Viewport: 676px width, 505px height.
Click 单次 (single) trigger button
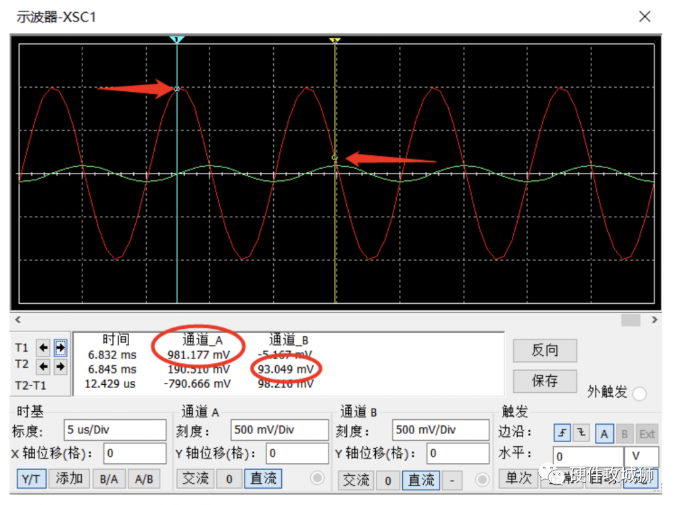click(518, 478)
